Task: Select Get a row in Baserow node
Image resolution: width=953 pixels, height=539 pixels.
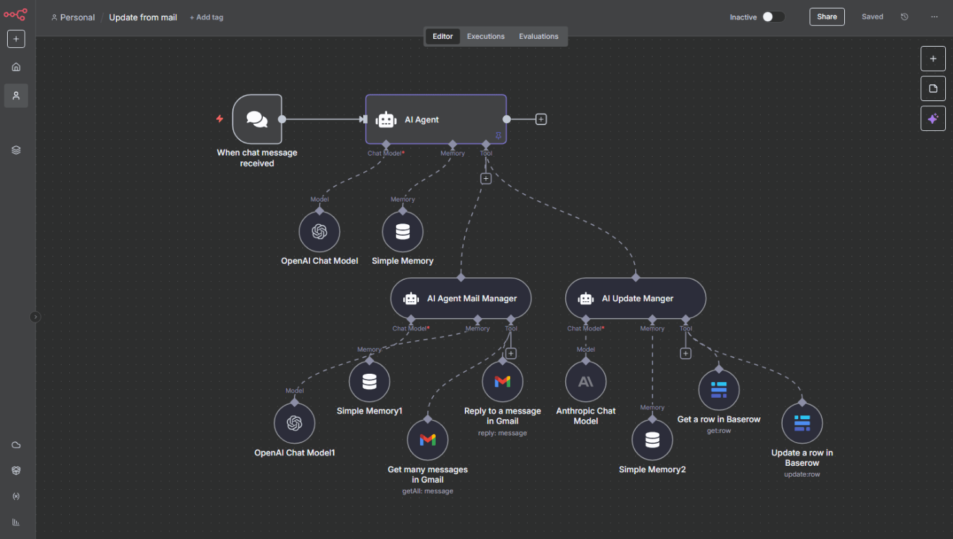Action: [x=719, y=390]
